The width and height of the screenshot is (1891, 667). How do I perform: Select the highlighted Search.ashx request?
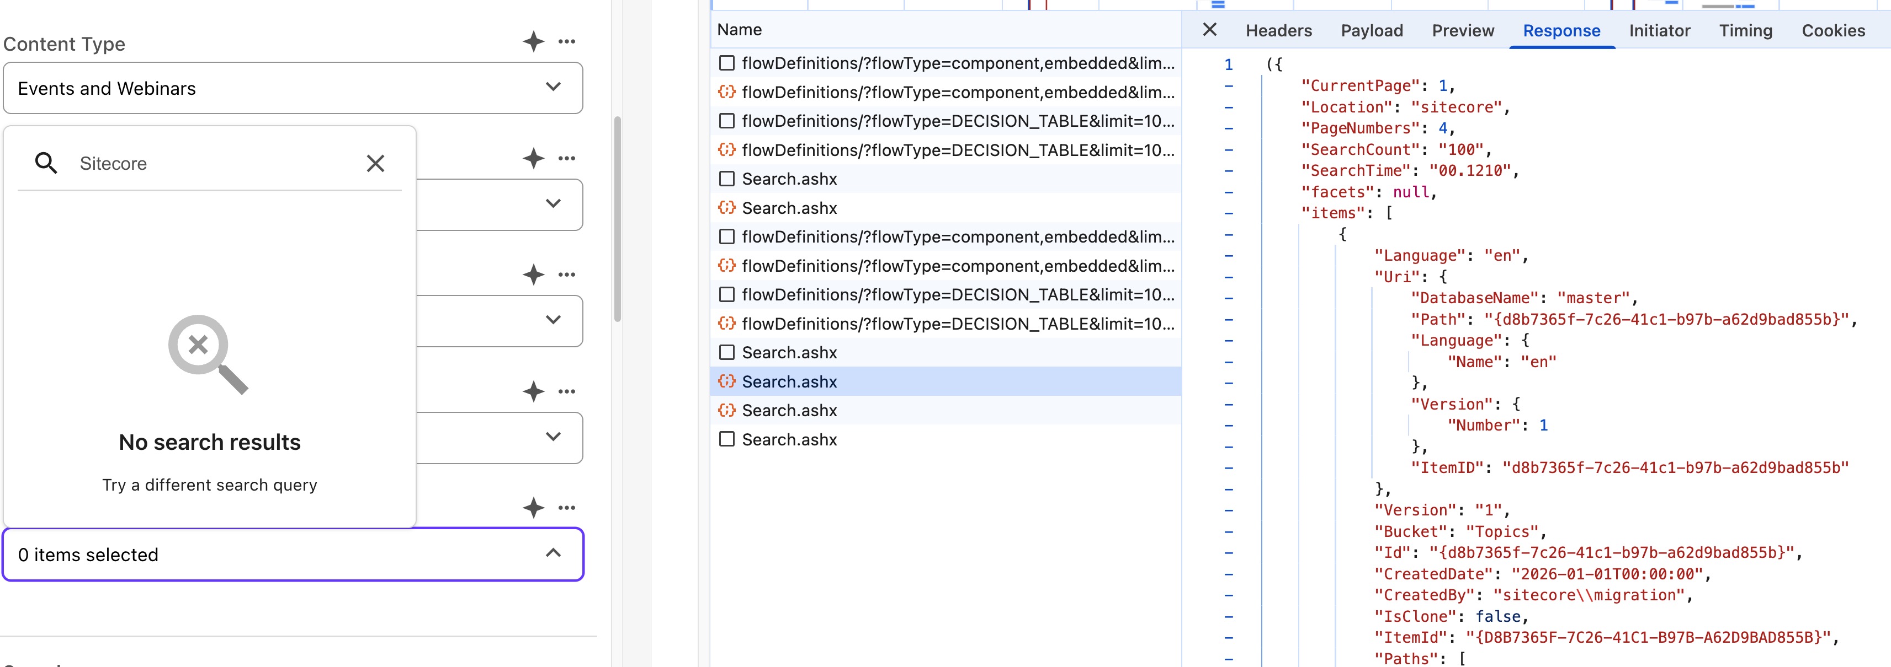[x=946, y=381]
